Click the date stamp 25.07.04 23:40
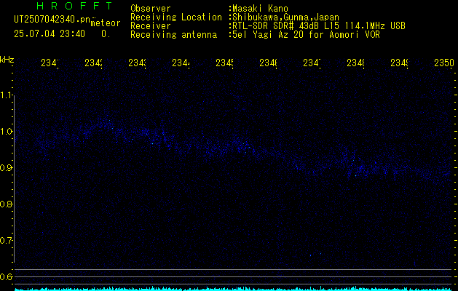This screenshot has height=291, width=458. coord(50,34)
